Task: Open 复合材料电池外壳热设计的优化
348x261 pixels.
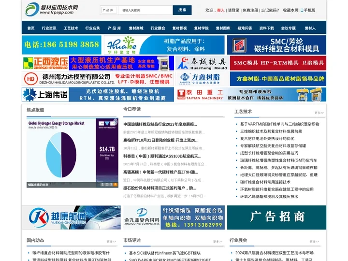Action: click(x=267, y=139)
